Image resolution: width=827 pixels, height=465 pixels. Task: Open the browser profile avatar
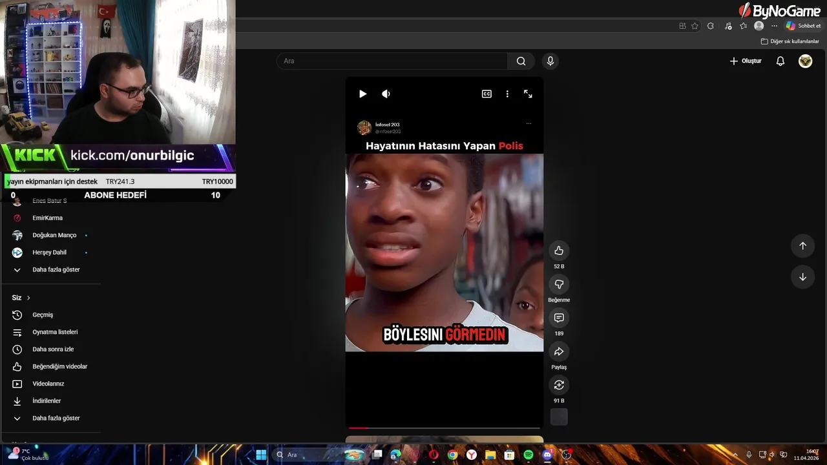pos(759,26)
